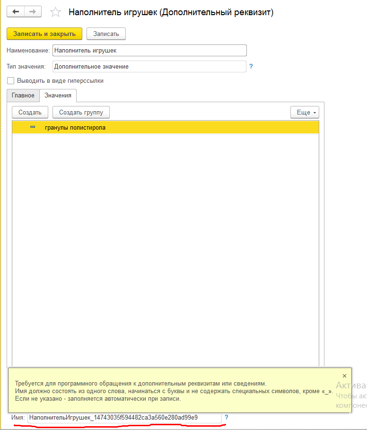
Task: Focus the Имя input field
Action: click(x=124, y=418)
